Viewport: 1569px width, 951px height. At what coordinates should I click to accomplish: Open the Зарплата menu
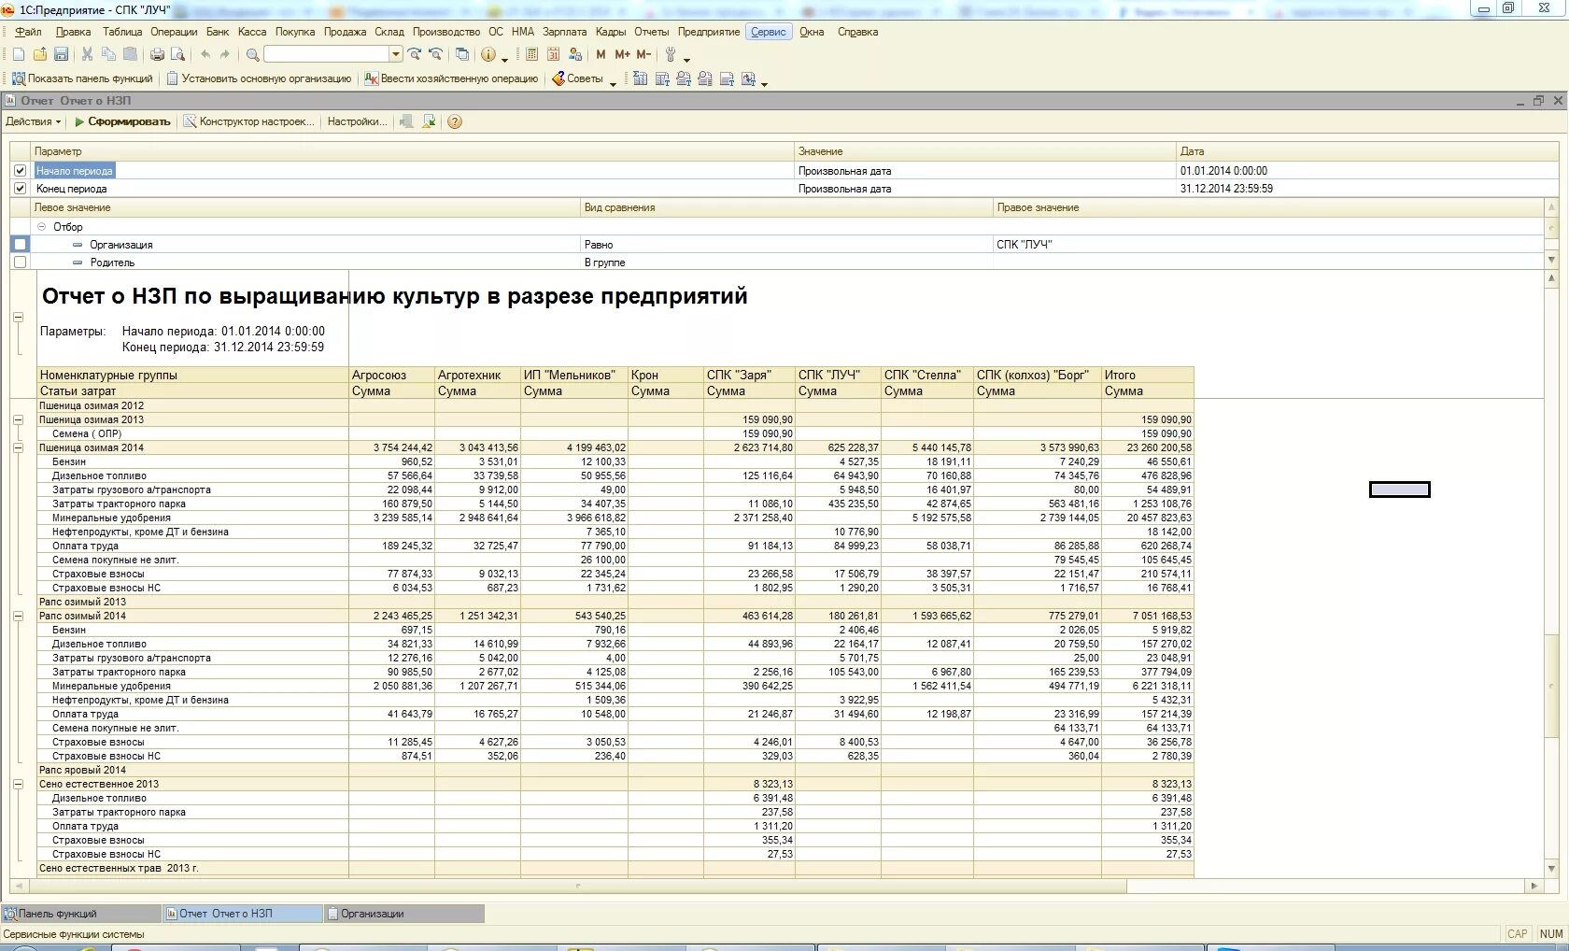click(x=564, y=32)
